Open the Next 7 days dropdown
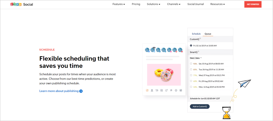 coord(196,58)
